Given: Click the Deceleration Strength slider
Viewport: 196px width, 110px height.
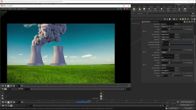Looking at the screenshot, I should coord(181,45).
